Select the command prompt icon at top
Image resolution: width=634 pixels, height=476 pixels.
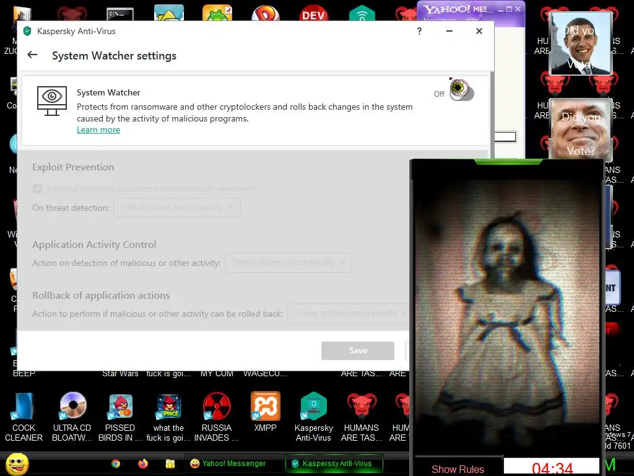tap(120, 15)
